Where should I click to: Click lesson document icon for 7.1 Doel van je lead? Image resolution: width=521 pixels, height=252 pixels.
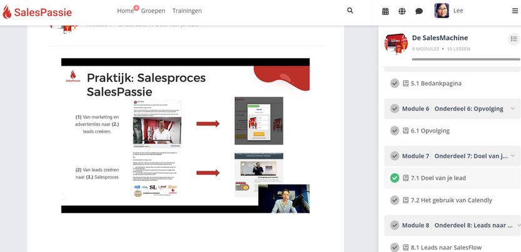[405, 178]
